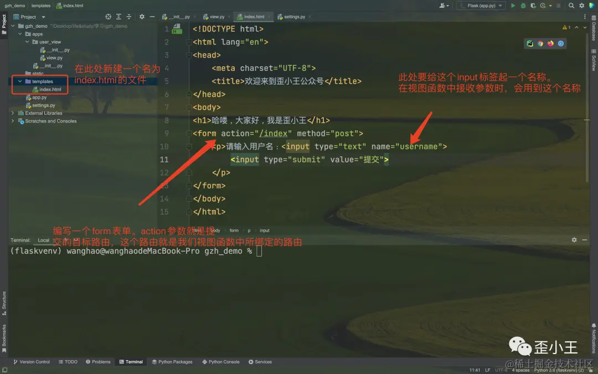Click LF line separator in status bar
Image resolution: width=598 pixels, height=374 pixels.
pyautogui.click(x=487, y=370)
